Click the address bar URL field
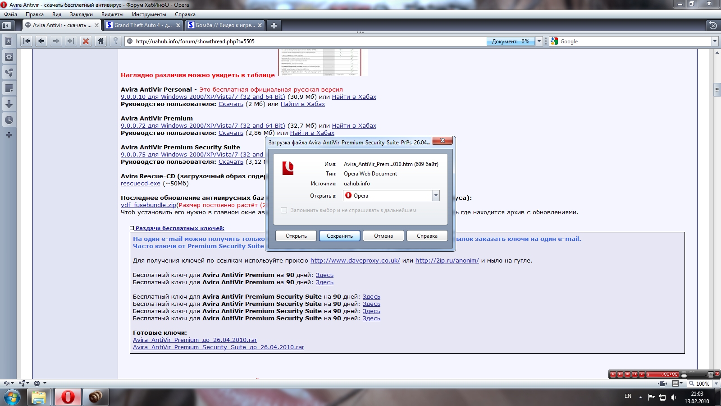 (306, 42)
